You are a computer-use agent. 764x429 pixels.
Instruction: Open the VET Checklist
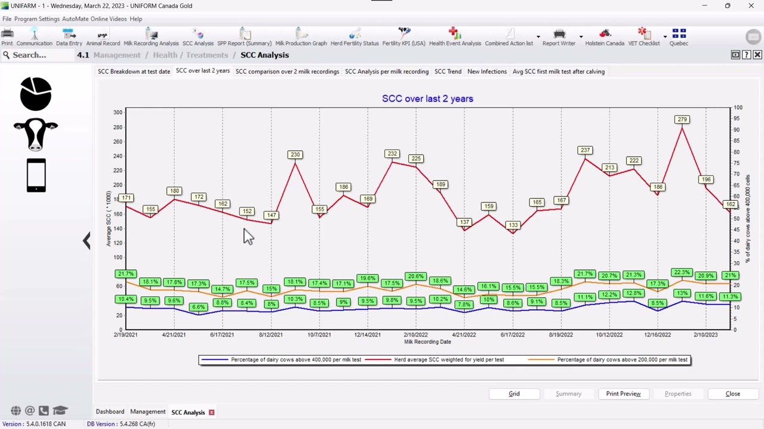pyautogui.click(x=644, y=38)
